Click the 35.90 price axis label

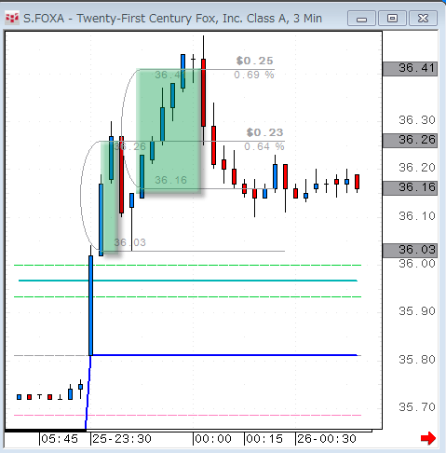coord(417,311)
